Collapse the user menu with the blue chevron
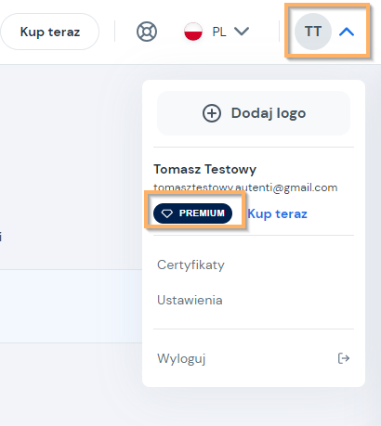This screenshot has width=381, height=426. click(347, 32)
